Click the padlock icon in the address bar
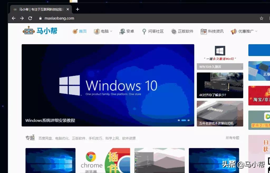The height and width of the screenshot is (173, 270). click(x=40, y=18)
